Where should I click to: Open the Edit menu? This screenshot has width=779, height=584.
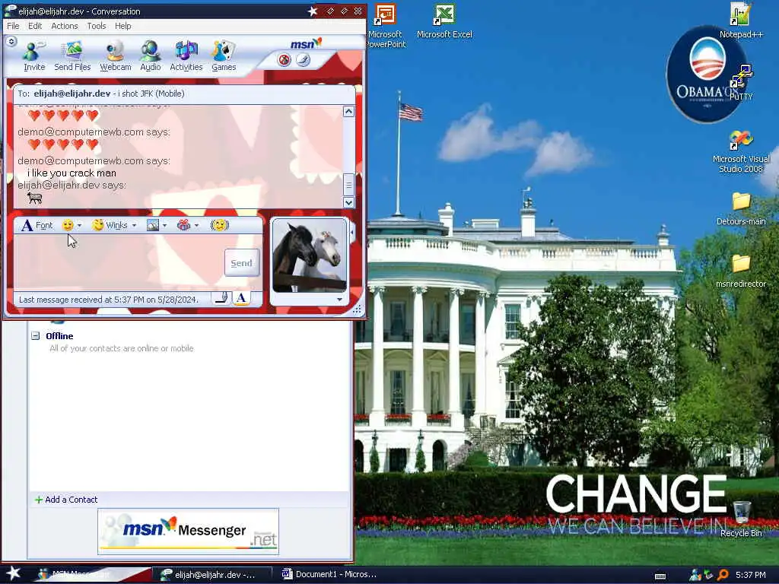(x=35, y=26)
